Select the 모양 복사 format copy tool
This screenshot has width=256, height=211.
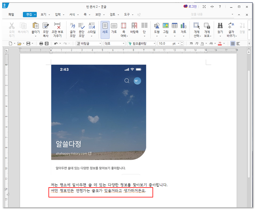[46, 26]
